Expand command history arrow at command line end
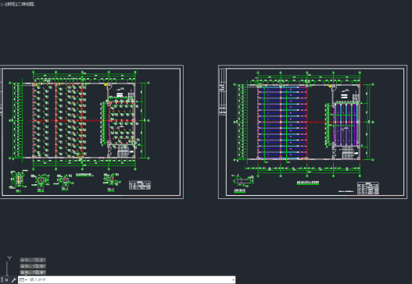This screenshot has height=284, width=412. click(x=233, y=280)
